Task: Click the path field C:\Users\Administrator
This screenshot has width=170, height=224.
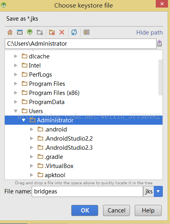Action: click(x=80, y=44)
